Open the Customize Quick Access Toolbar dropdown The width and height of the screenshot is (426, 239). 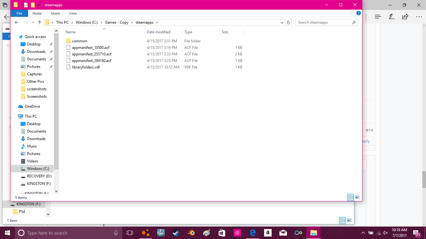pos(38,5)
